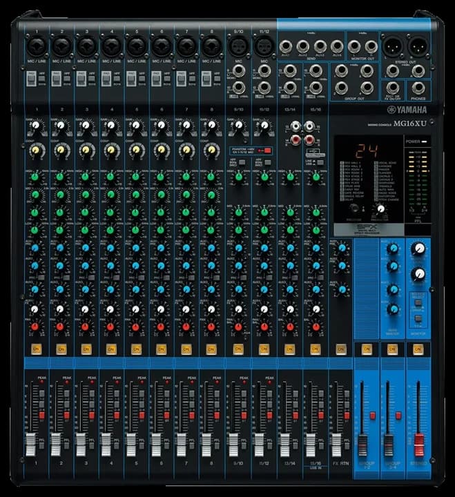Viewport: 455px width, 497px height.
Task: Click channel 7 red PAN knob
Action: pos(186,327)
